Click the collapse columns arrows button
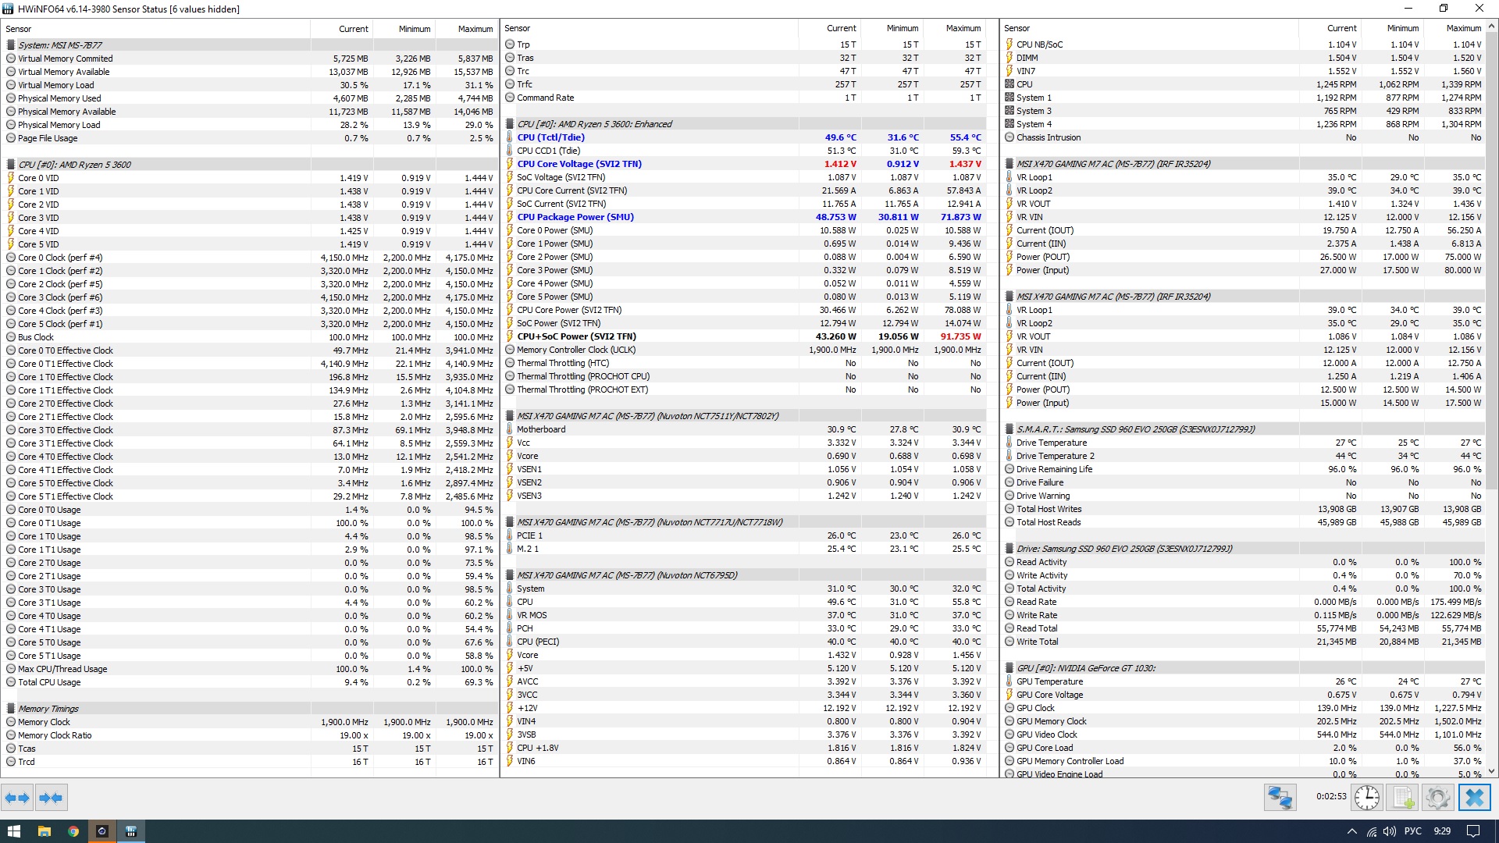This screenshot has width=1499, height=843. coord(51,798)
